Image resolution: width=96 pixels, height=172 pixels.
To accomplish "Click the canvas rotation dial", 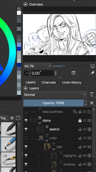I will click(x=27, y=73).
